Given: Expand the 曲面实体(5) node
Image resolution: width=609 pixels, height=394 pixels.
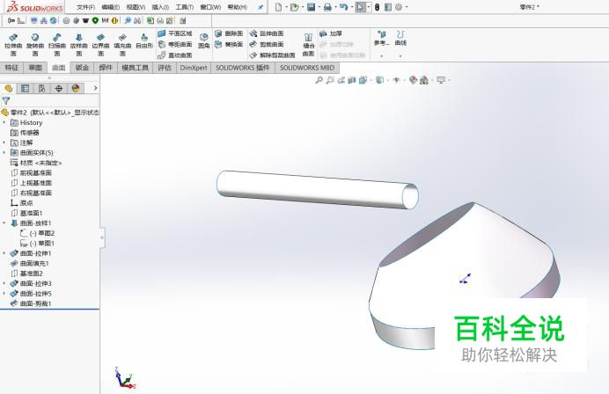Looking at the screenshot, I should coord(4,152).
